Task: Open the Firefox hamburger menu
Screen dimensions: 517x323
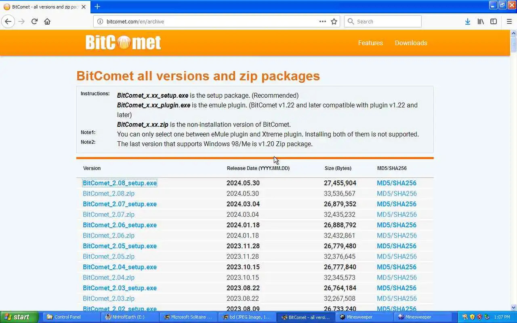Action: click(509, 21)
